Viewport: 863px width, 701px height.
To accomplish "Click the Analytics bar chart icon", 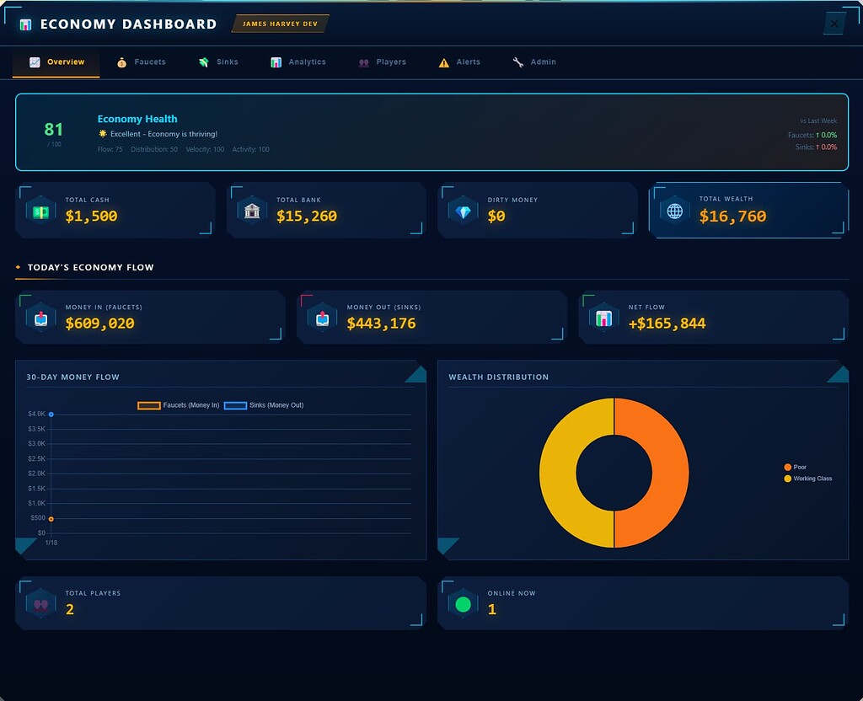I will (x=276, y=62).
